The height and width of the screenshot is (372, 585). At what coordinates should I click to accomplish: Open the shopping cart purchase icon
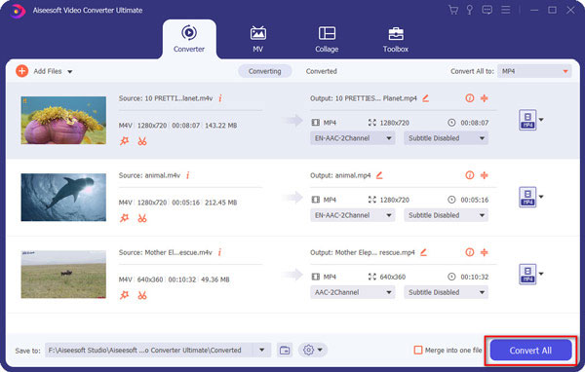[x=453, y=10]
